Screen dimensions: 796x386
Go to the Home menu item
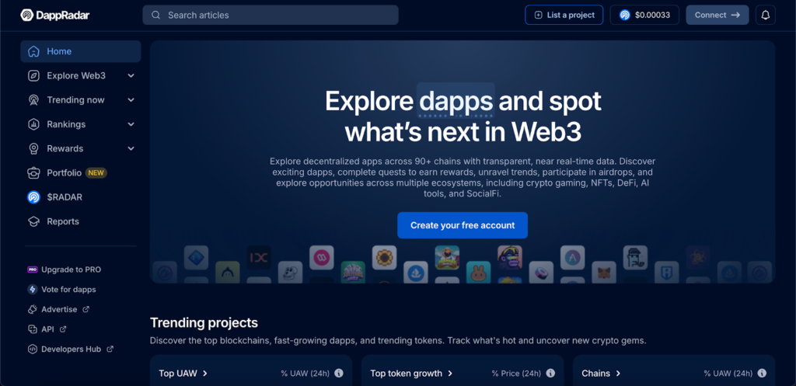81,51
